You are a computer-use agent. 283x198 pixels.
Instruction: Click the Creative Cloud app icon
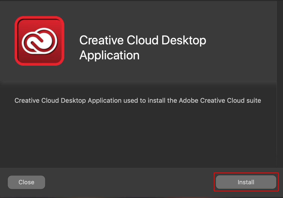click(39, 41)
